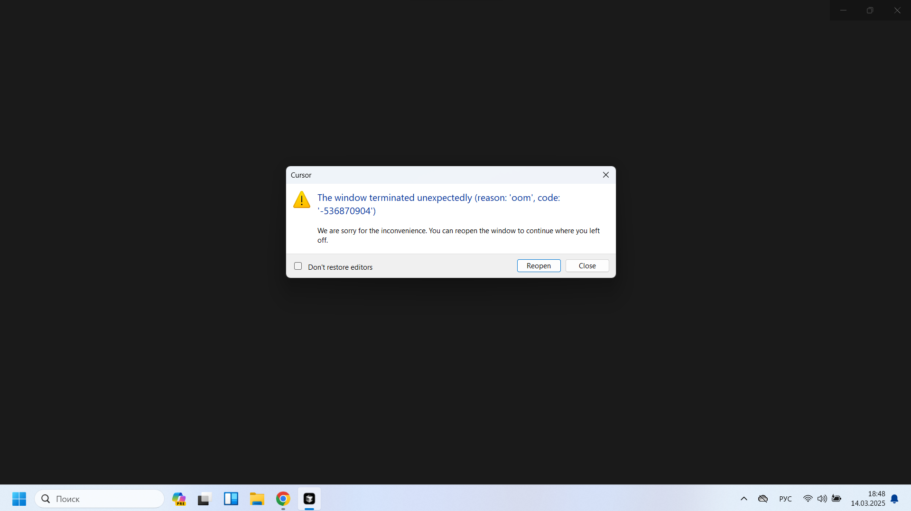This screenshot has height=511, width=911.
Task: Open the battery status tray icon
Action: click(837, 499)
